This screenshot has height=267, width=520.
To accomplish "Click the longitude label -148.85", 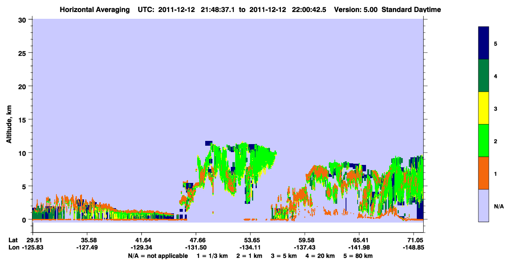I will (x=414, y=247).
